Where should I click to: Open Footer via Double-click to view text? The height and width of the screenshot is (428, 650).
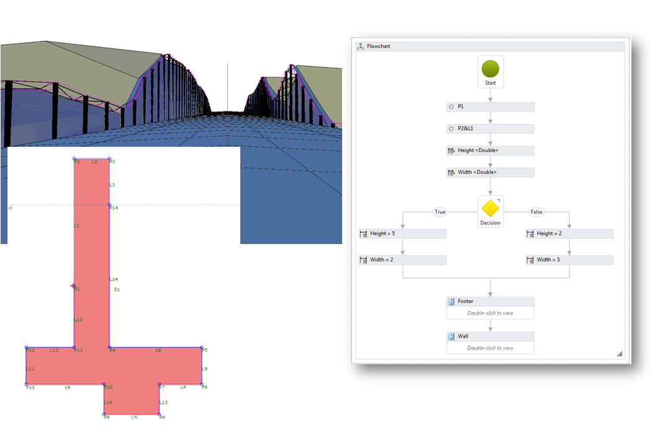pyautogui.click(x=490, y=313)
